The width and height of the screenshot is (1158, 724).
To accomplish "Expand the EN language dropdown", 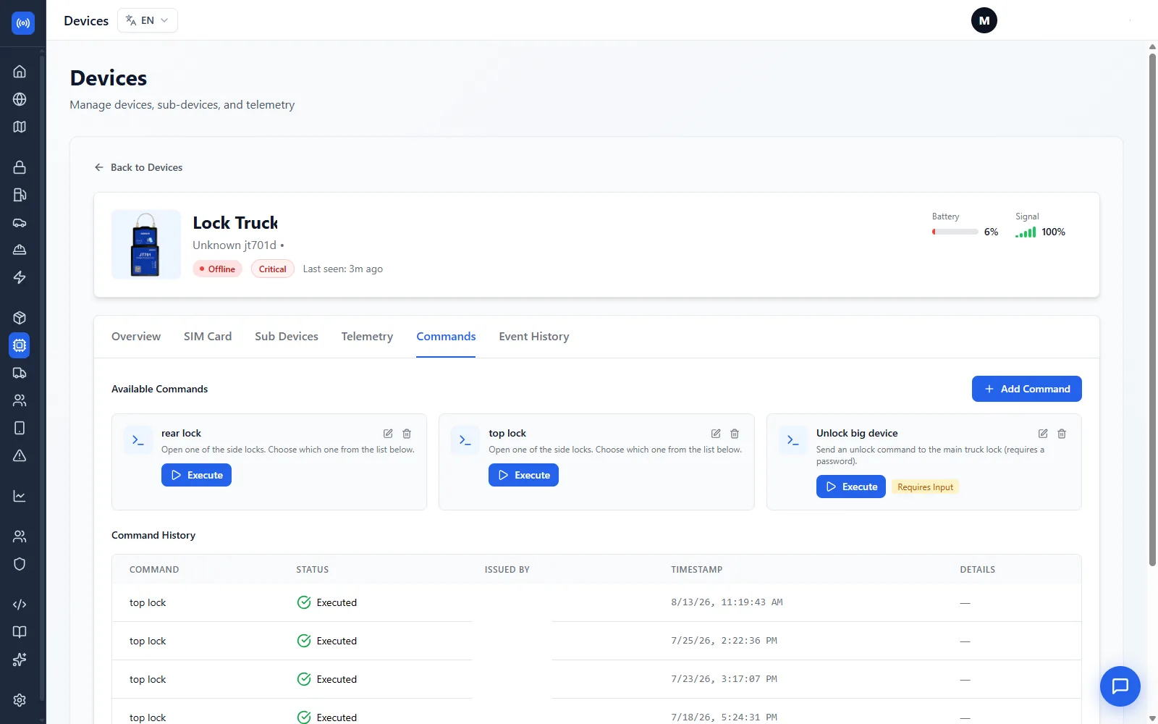I will click(x=148, y=20).
